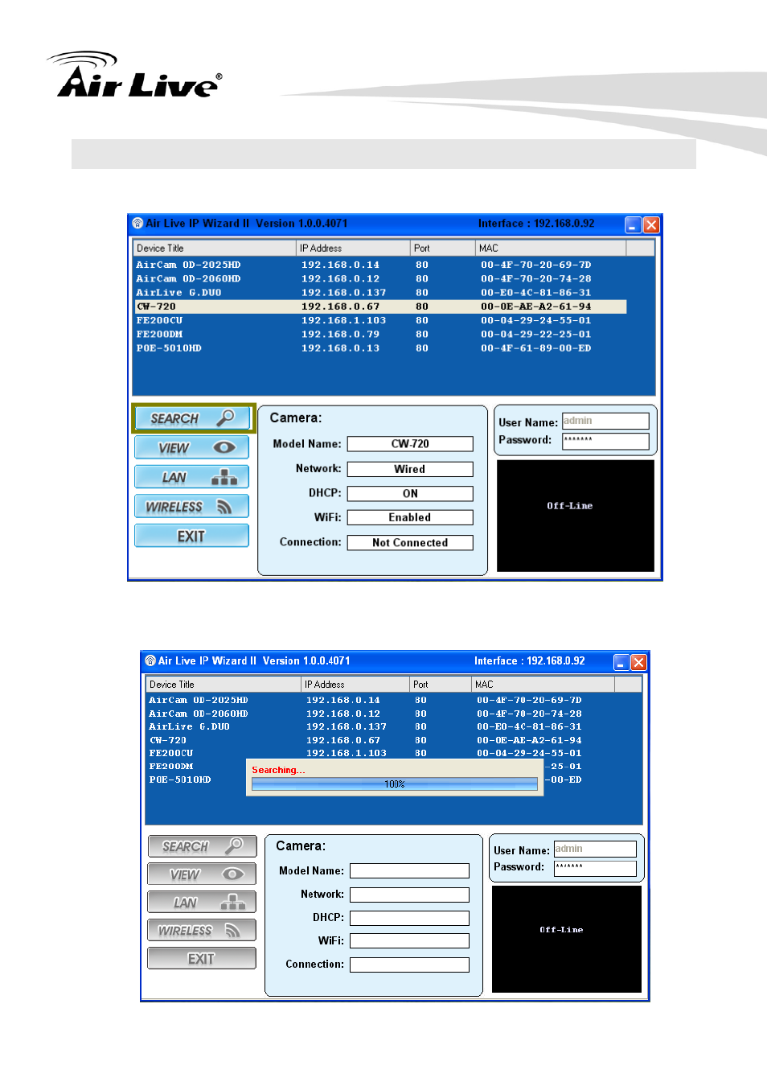Viewport: 767px width, 1086px height.
Task: Click empty WiFi field in lower window
Action: tap(409, 940)
